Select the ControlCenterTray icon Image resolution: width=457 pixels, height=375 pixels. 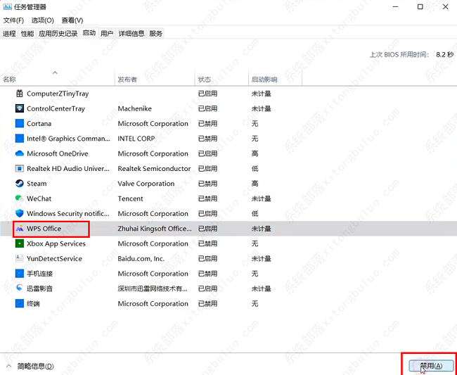(x=20, y=108)
